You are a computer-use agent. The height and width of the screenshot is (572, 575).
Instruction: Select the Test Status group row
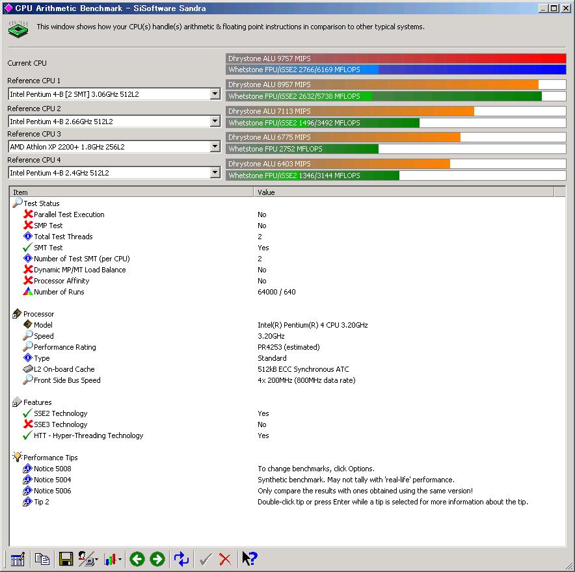click(x=36, y=203)
